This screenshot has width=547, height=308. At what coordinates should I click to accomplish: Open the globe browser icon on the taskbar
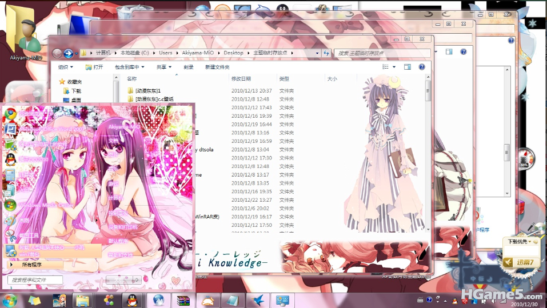158,301
